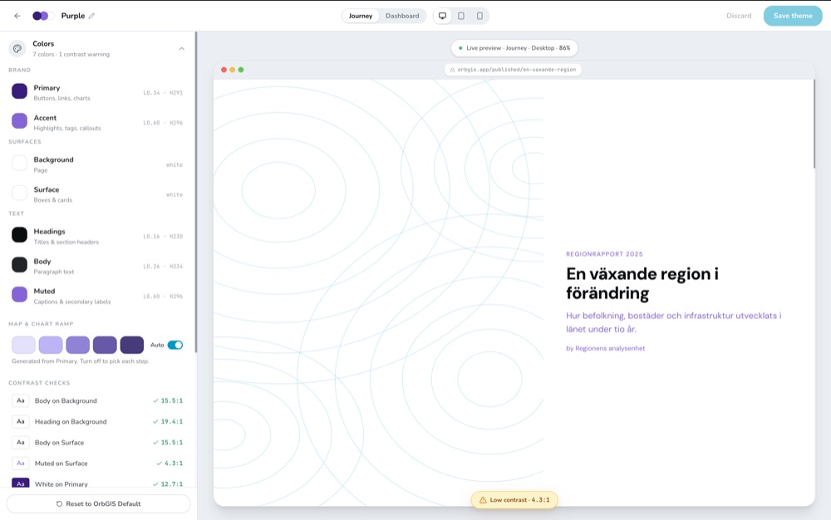Click the back arrow icon

pyautogui.click(x=17, y=16)
